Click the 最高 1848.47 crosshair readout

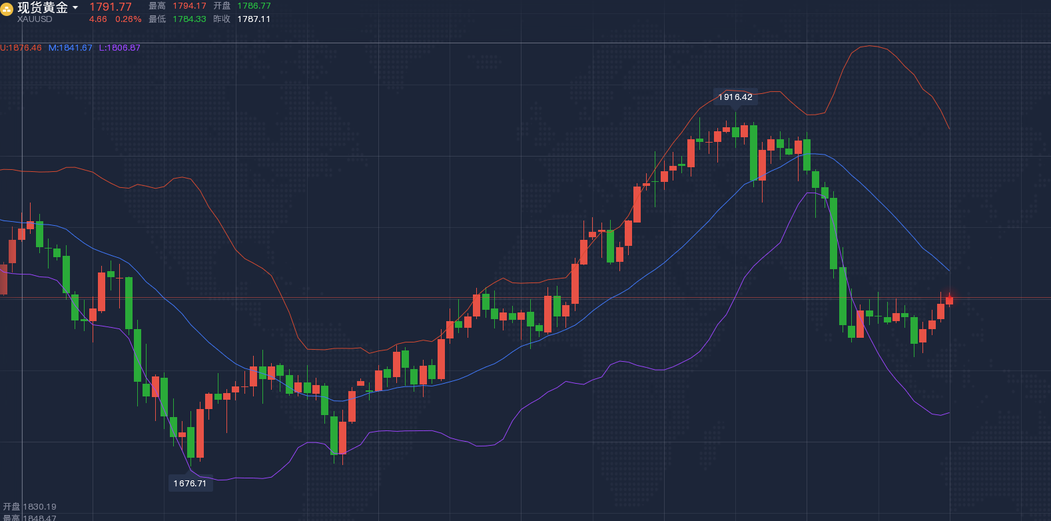click(30, 518)
